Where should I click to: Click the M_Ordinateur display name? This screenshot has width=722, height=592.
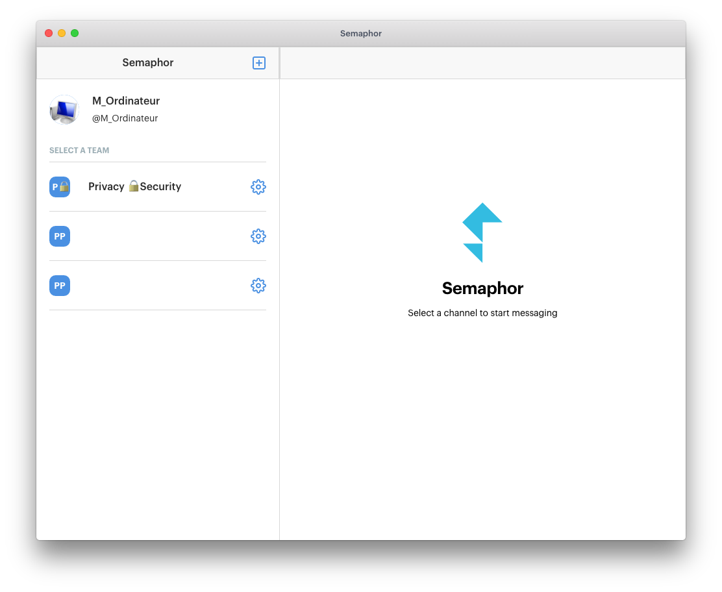tap(126, 101)
